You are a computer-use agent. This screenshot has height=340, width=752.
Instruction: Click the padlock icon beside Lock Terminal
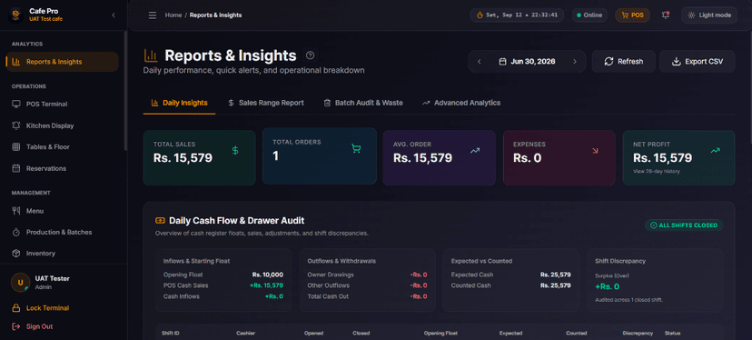(15, 308)
